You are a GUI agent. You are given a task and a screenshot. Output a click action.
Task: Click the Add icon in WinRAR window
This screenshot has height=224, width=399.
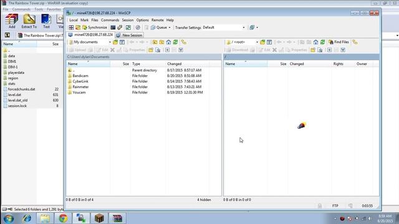[x=12, y=21]
